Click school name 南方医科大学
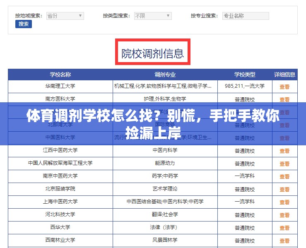Viewport: 306px width, 248px height. tap(60, 99)
